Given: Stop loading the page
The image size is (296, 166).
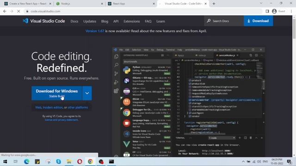Looking at the screenshot, I should tap(18, 11).
